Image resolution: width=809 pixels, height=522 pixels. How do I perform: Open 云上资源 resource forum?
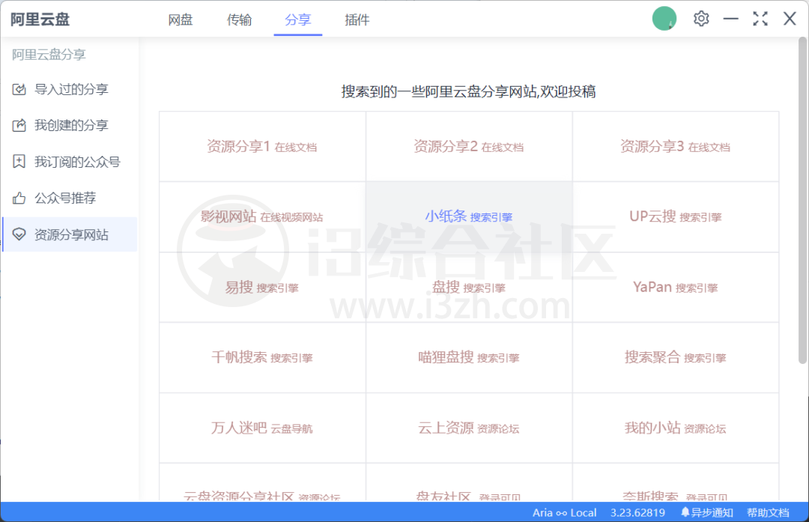tap(468, 428)
